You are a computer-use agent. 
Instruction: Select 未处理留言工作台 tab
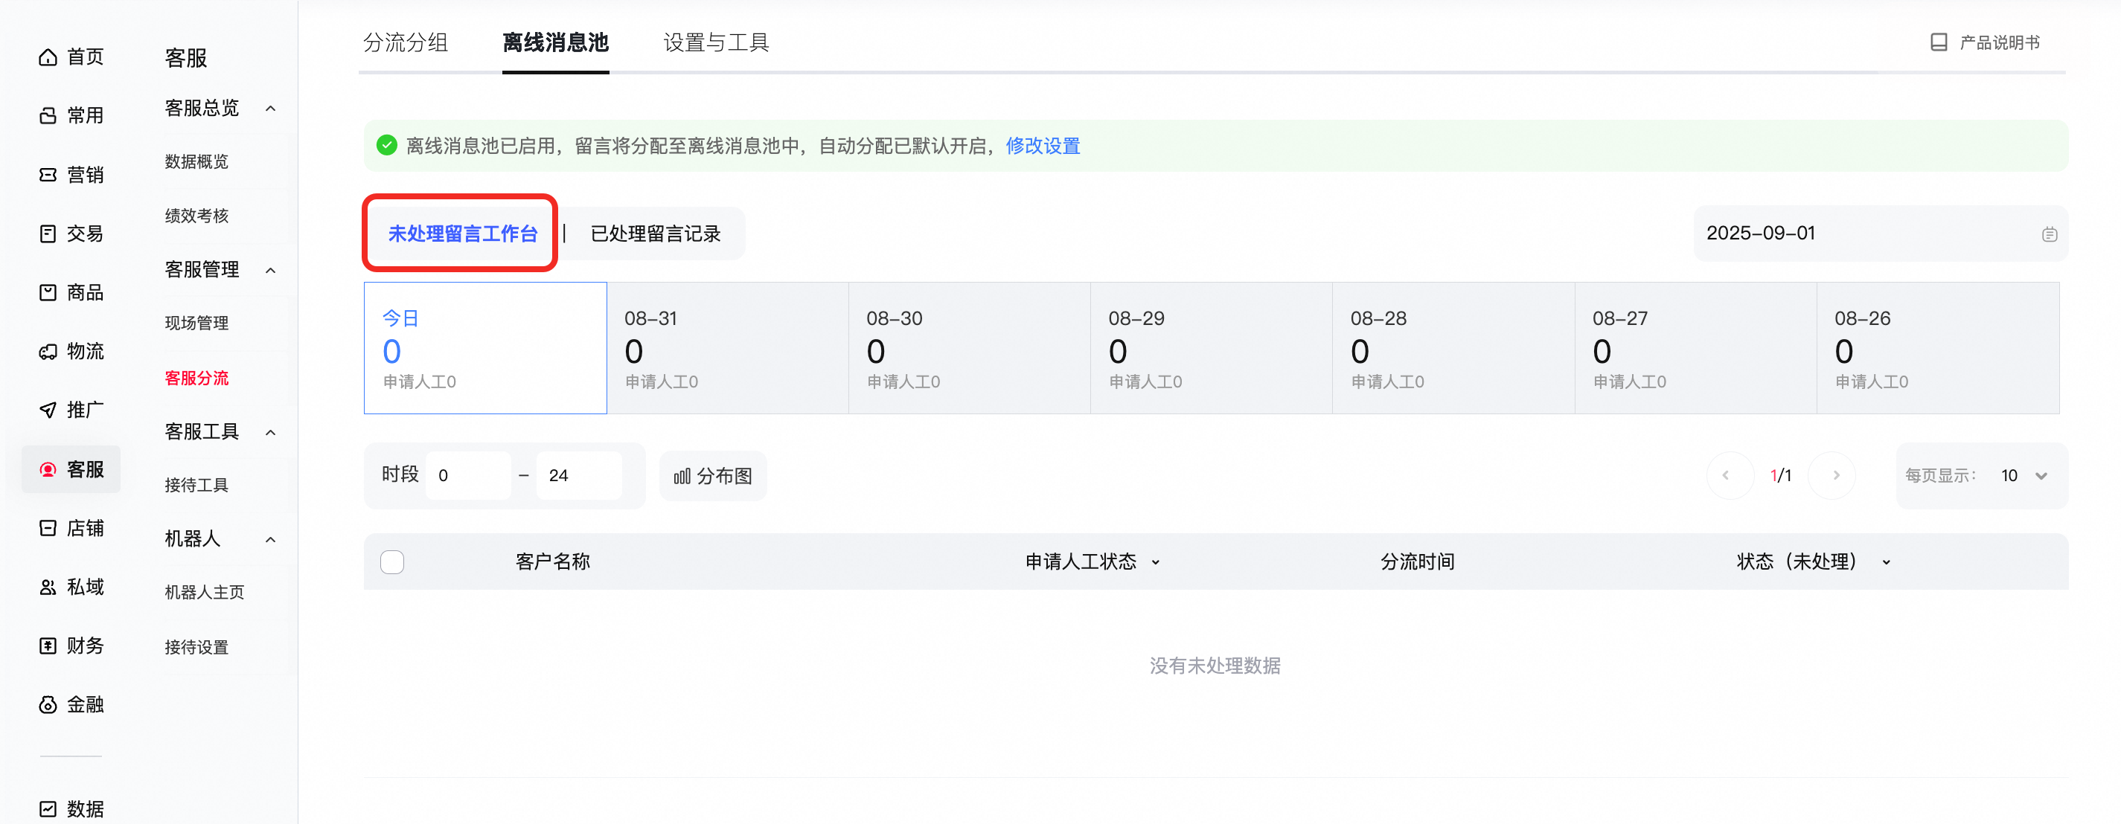(463, 234)
